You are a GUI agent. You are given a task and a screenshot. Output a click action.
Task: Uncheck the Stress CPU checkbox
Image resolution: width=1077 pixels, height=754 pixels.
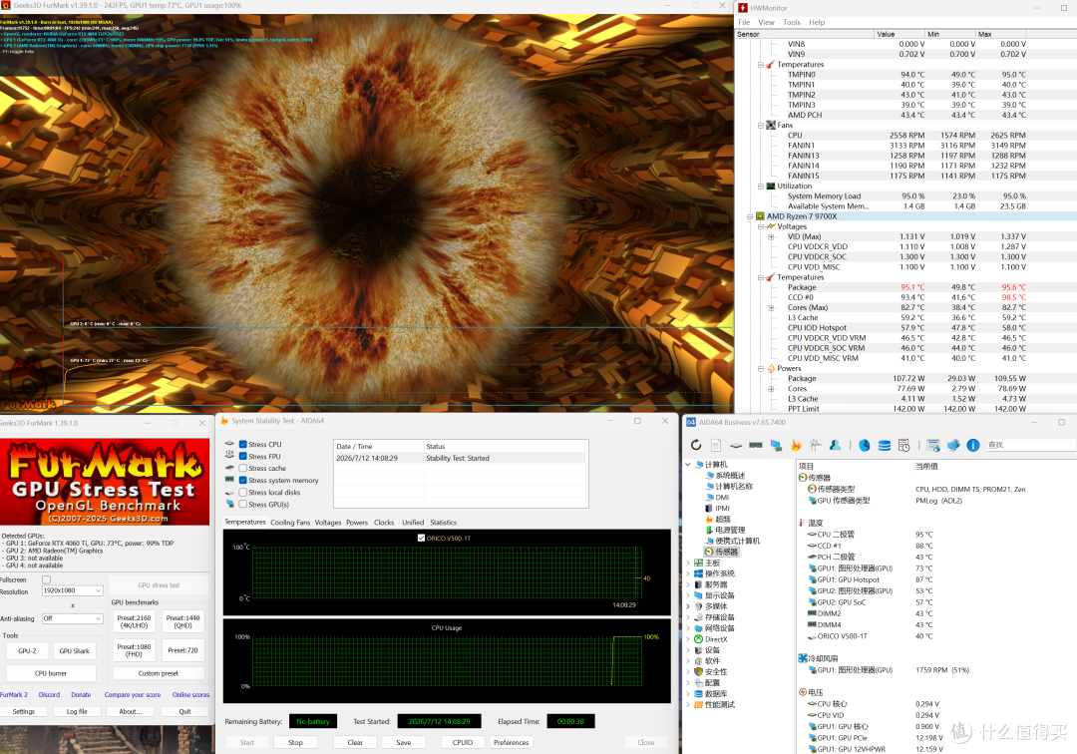click(x=243, y=444)
